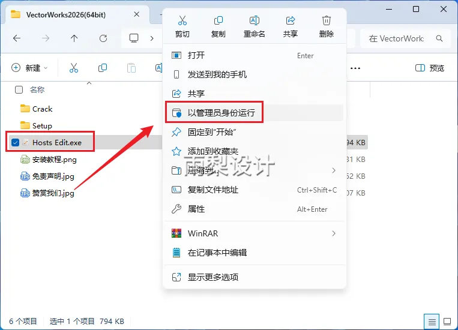The image size is (458, 330).
Task: Switch to details view in status bar
Action: [x=432, y=322]
